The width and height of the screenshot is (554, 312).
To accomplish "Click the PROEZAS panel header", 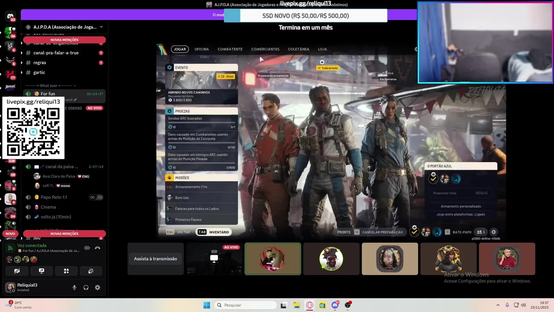I will click(201, 111).
